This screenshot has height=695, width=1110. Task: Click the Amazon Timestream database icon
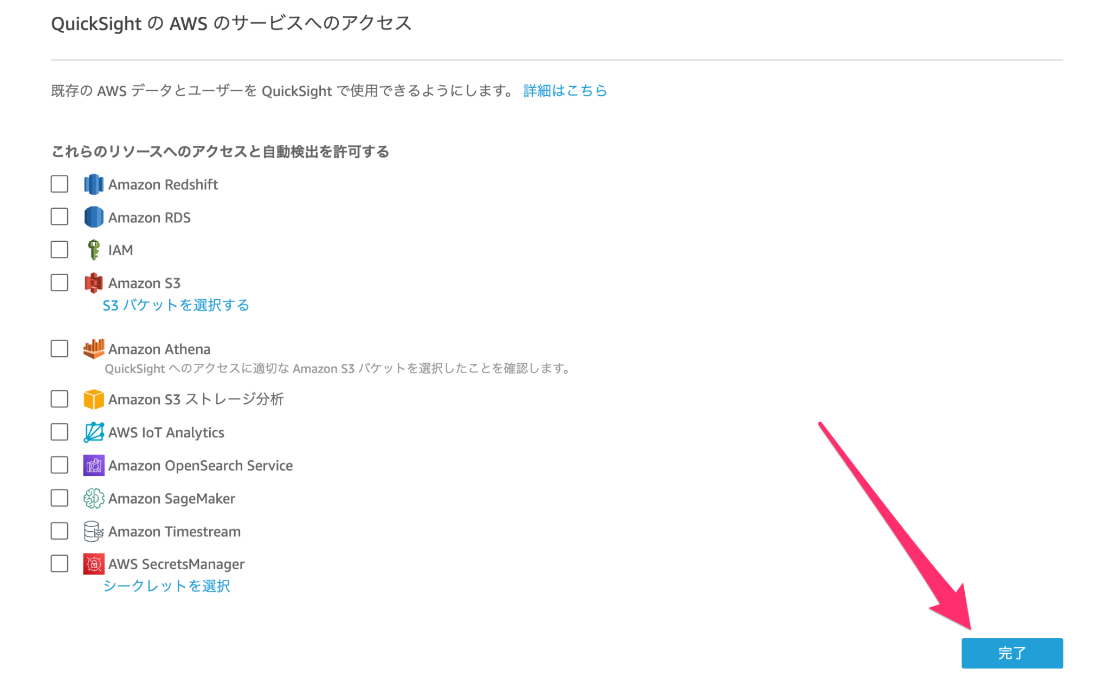(93, 531)
